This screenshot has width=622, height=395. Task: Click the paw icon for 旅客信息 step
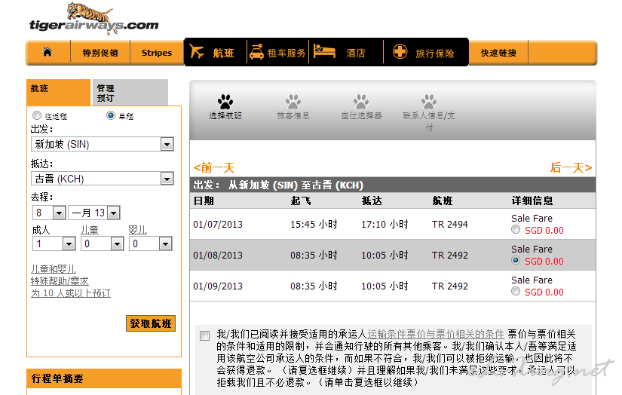pyautogui.click(x=293, y=102)
